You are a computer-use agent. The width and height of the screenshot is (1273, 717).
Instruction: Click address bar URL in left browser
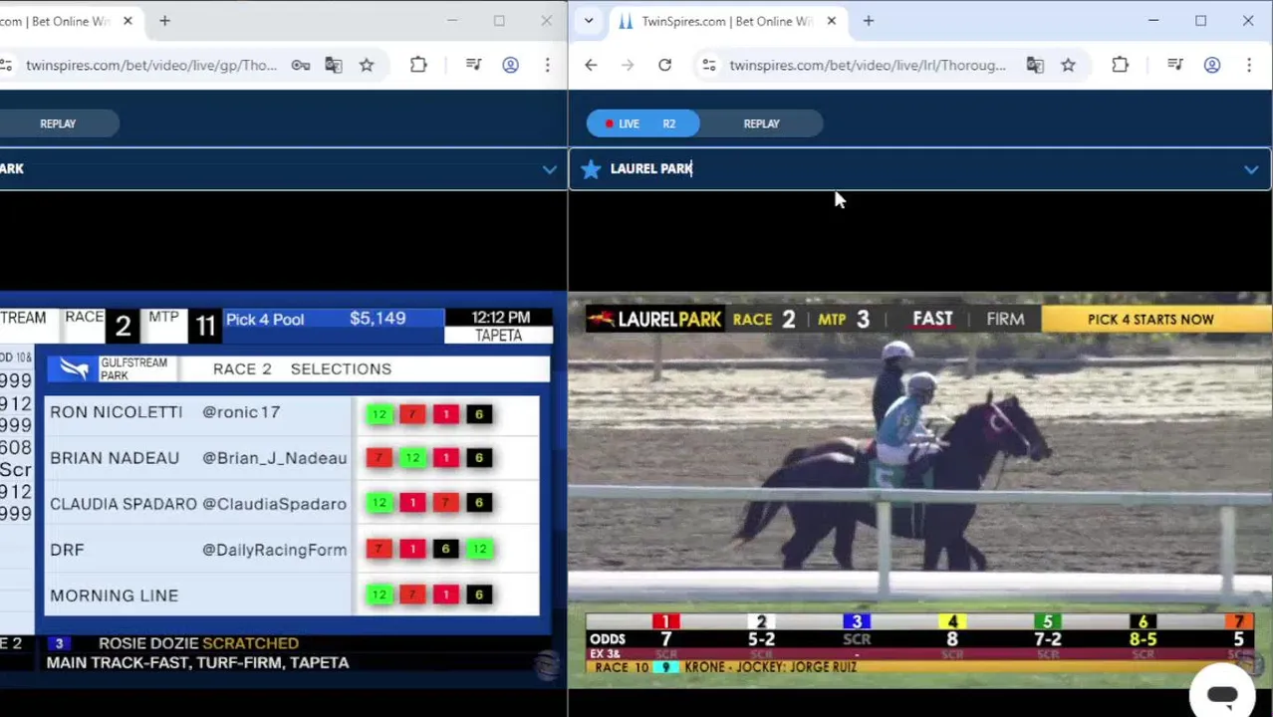tap(151, 65)
